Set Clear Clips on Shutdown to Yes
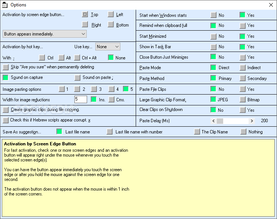 tap(242, 110)
